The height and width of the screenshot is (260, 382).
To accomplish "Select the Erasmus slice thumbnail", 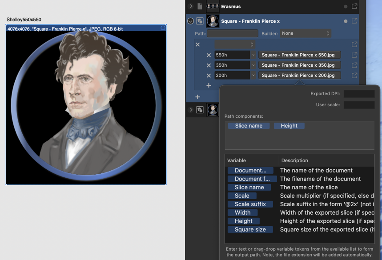I will (213, 6).
